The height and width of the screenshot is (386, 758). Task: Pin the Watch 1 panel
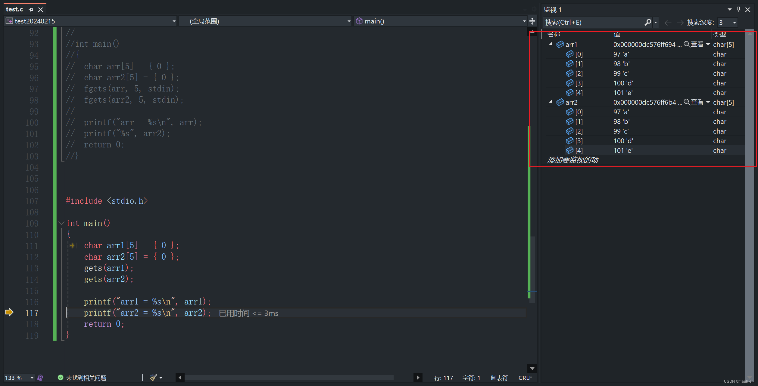click(738, 10)
